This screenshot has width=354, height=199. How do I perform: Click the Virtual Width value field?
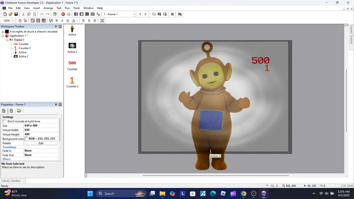tap(41, 130)
